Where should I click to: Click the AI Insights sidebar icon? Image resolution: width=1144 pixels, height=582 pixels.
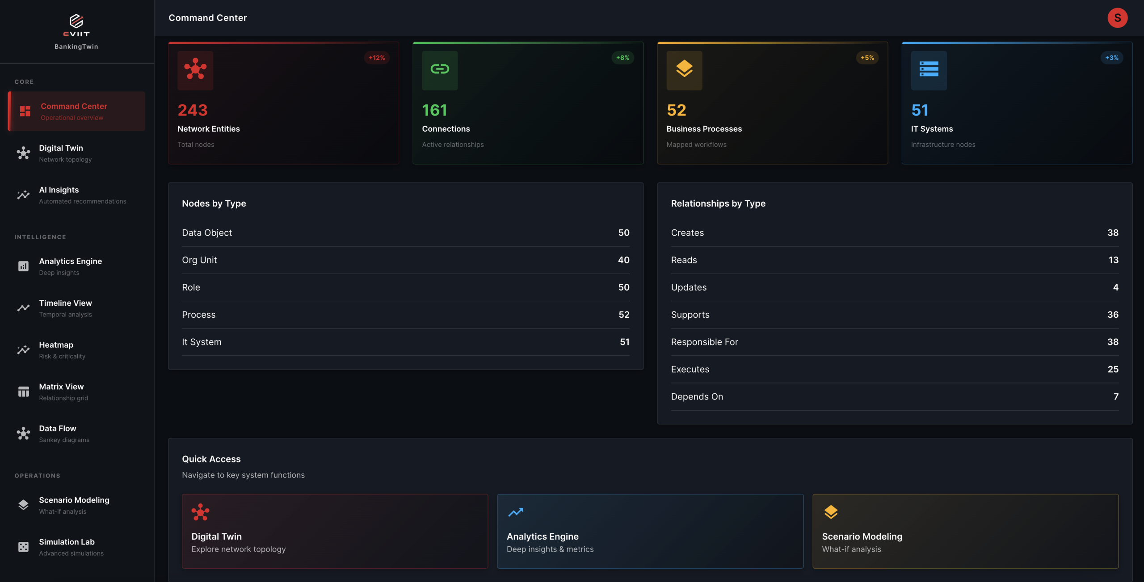point(23,195)
